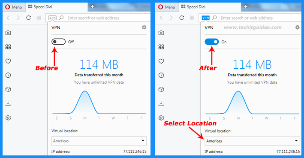Turn off the VPN switch labeled On
304x158 pixels.
(x=212, y=42)
